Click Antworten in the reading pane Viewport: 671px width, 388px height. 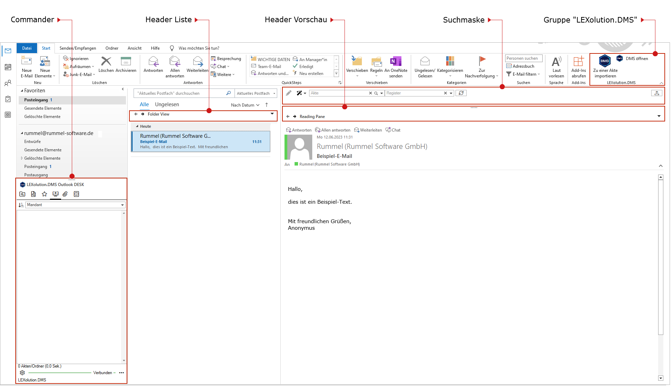tap(299, 130)
